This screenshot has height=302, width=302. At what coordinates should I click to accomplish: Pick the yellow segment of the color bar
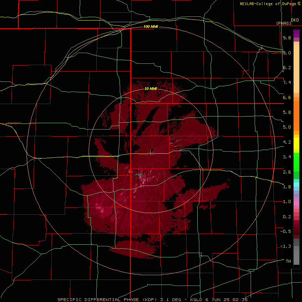click(x=296, y=144)
